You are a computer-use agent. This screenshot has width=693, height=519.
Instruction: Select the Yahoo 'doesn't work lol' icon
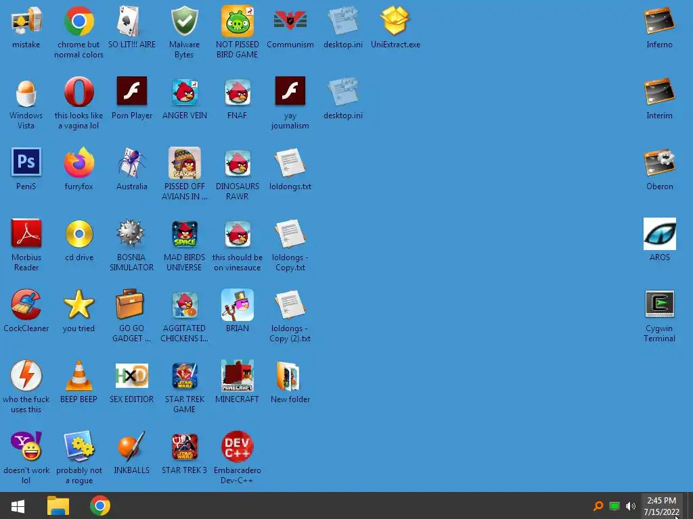tap(26, 446)
